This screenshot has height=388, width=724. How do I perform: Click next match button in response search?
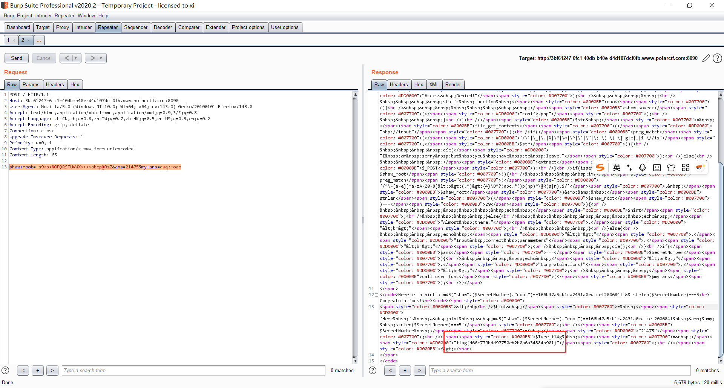tap(419, 370)
